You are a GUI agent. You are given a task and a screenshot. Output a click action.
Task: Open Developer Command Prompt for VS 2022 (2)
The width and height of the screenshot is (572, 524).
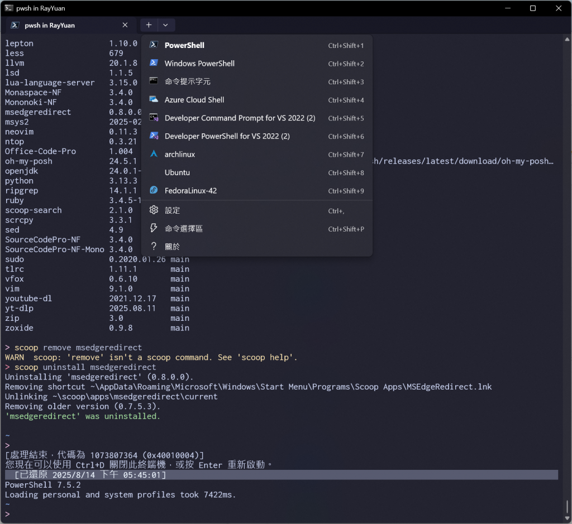[257, 118]
